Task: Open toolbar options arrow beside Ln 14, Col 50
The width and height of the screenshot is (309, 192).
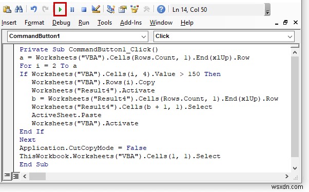Action: (x=267, y=9)
